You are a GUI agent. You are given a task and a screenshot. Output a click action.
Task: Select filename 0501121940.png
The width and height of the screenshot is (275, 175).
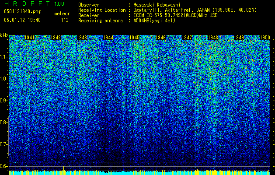point(22,11)
